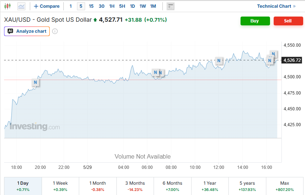Screen dimensions: 305x195
Task: Open the Technical Chart link
Action: click(276, 6)
